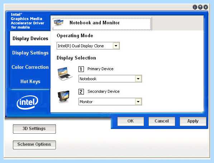
Task: Click the Intel(R) Dual Display Clone combo box
Action: (88, 46)
